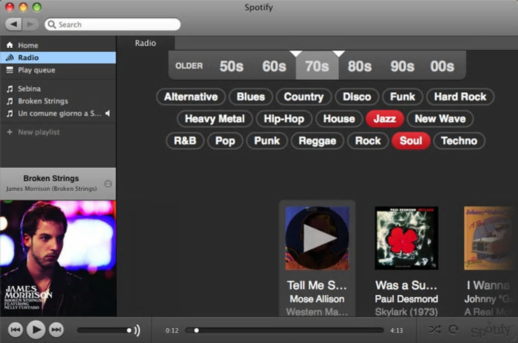The width and height of the screenshot is (518, 343).
Task: Select the 70s decade
Action: (317, 66)
